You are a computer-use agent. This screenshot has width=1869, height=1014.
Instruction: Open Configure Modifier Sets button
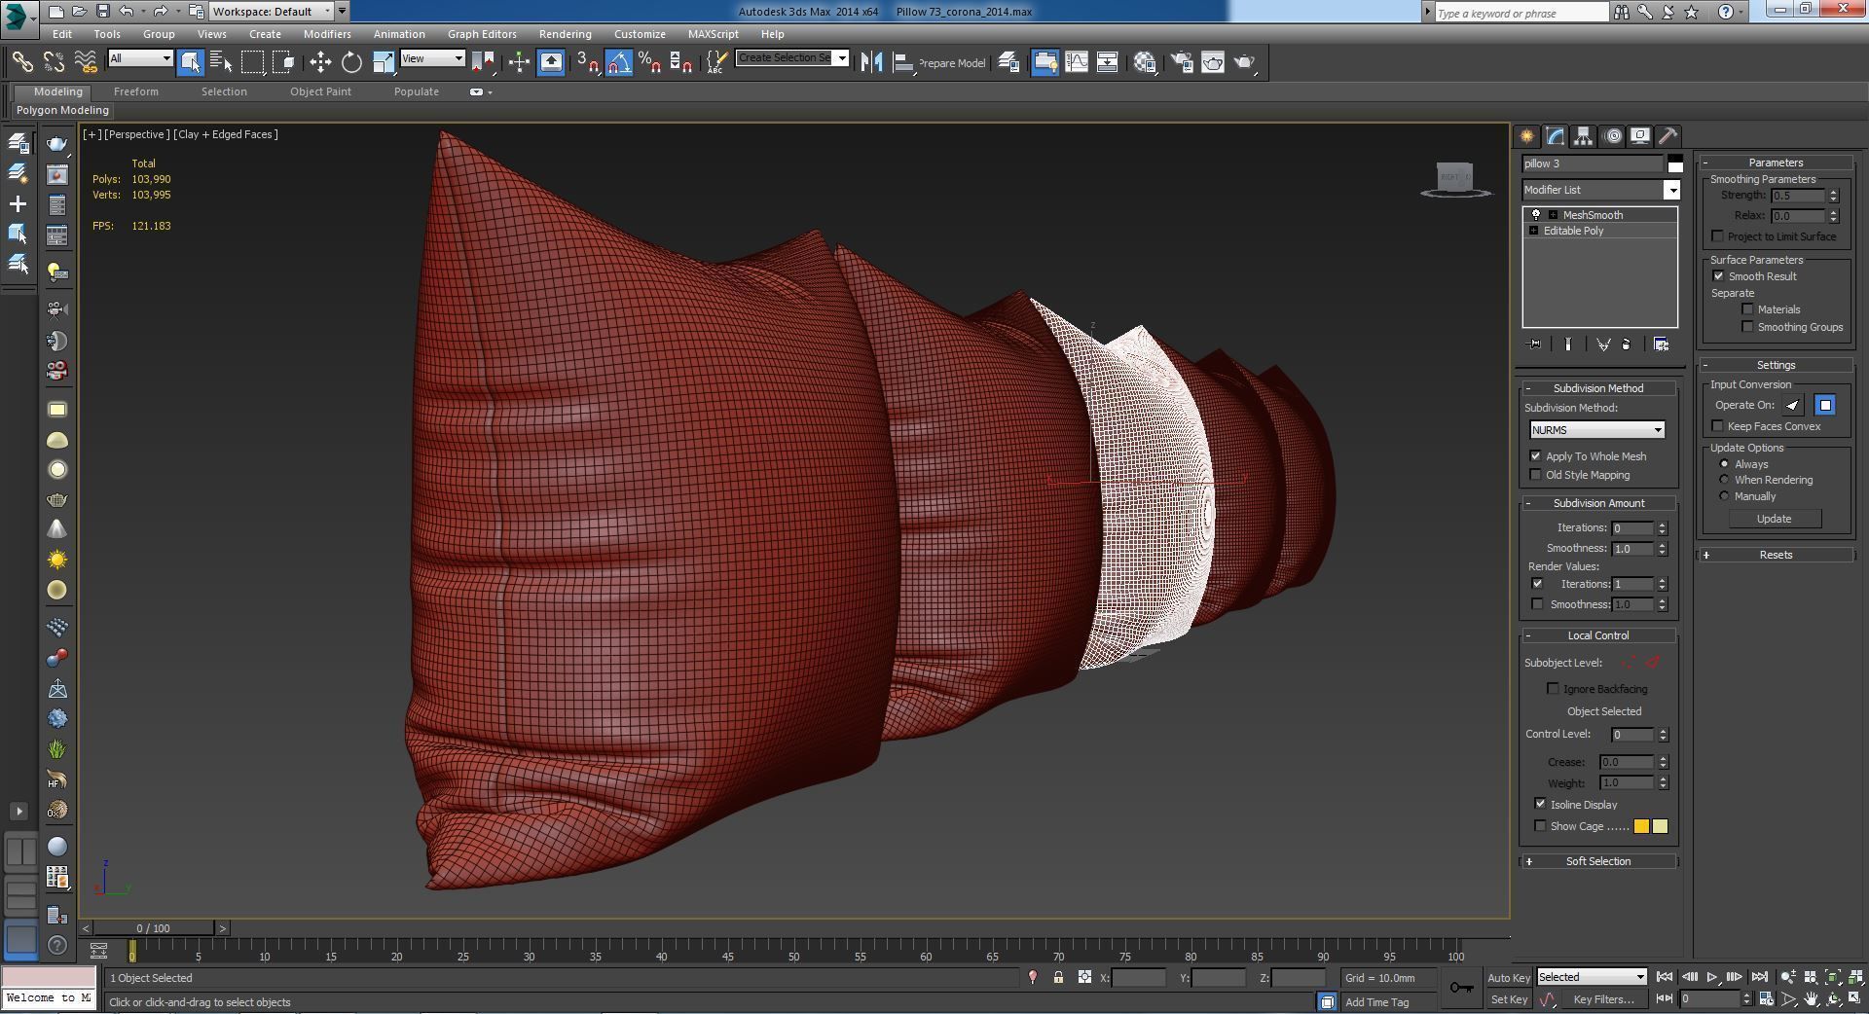point(1661,344)
